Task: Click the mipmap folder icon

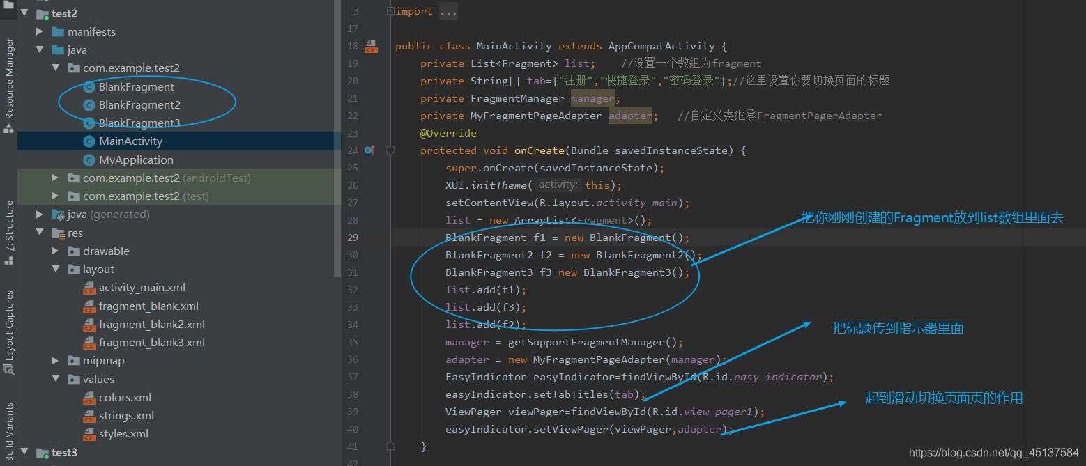Action: pos(73,360)
